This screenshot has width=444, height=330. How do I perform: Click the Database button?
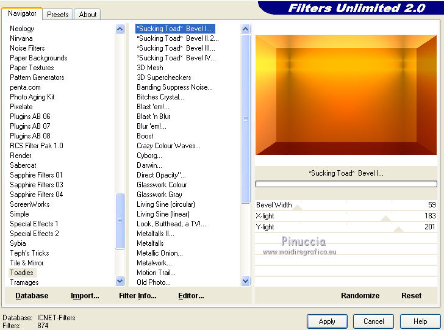click(32, 296)
